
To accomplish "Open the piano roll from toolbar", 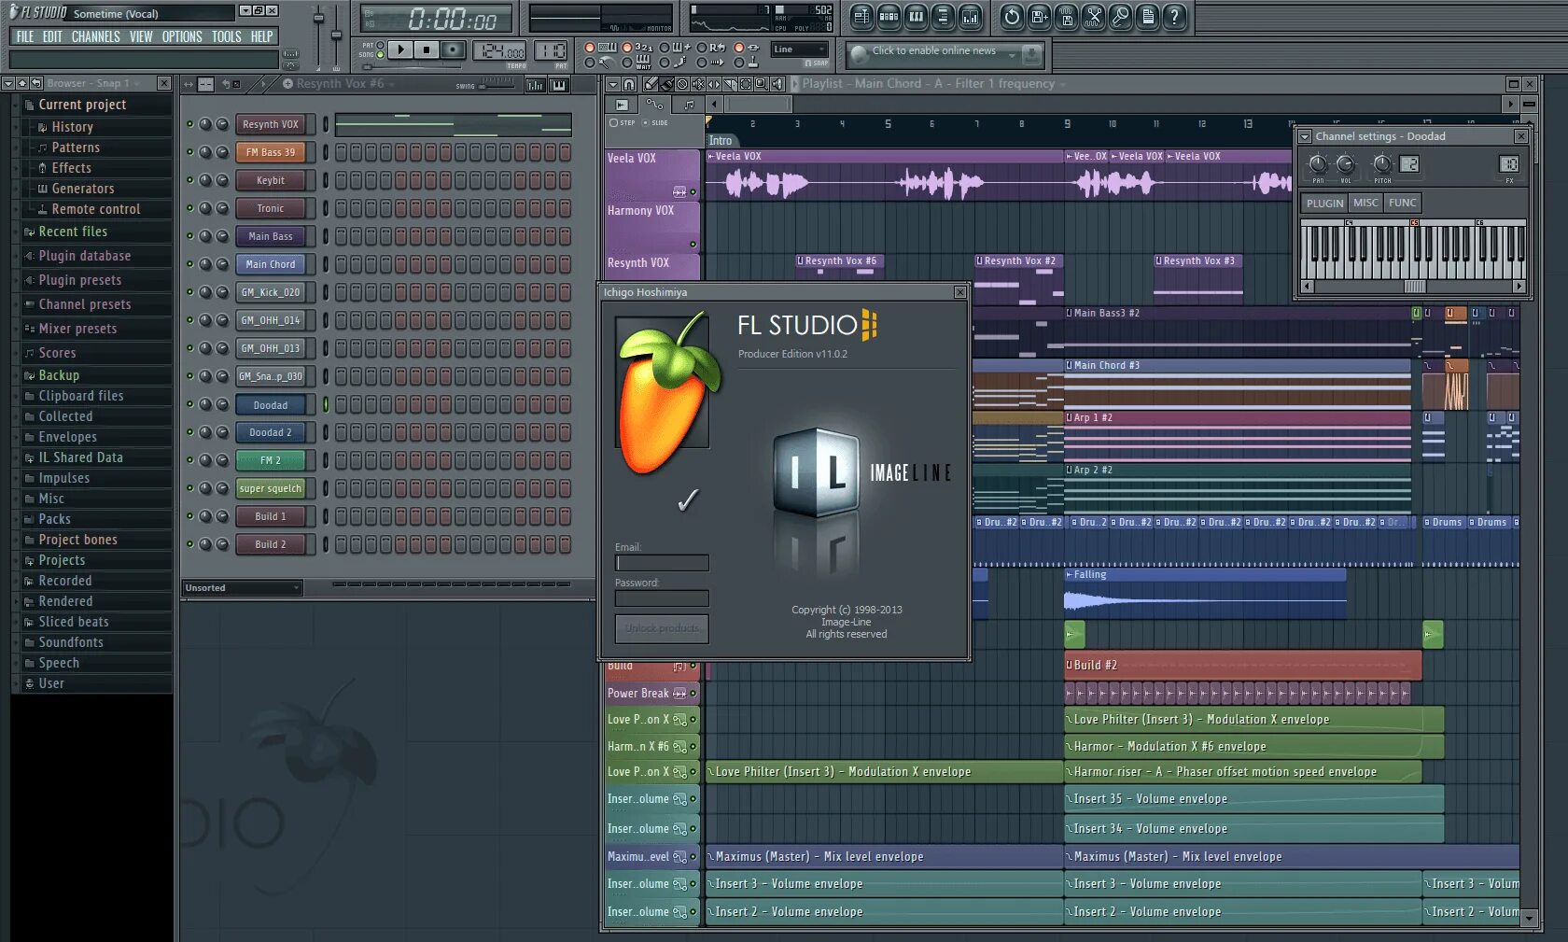I will (916, 16).
